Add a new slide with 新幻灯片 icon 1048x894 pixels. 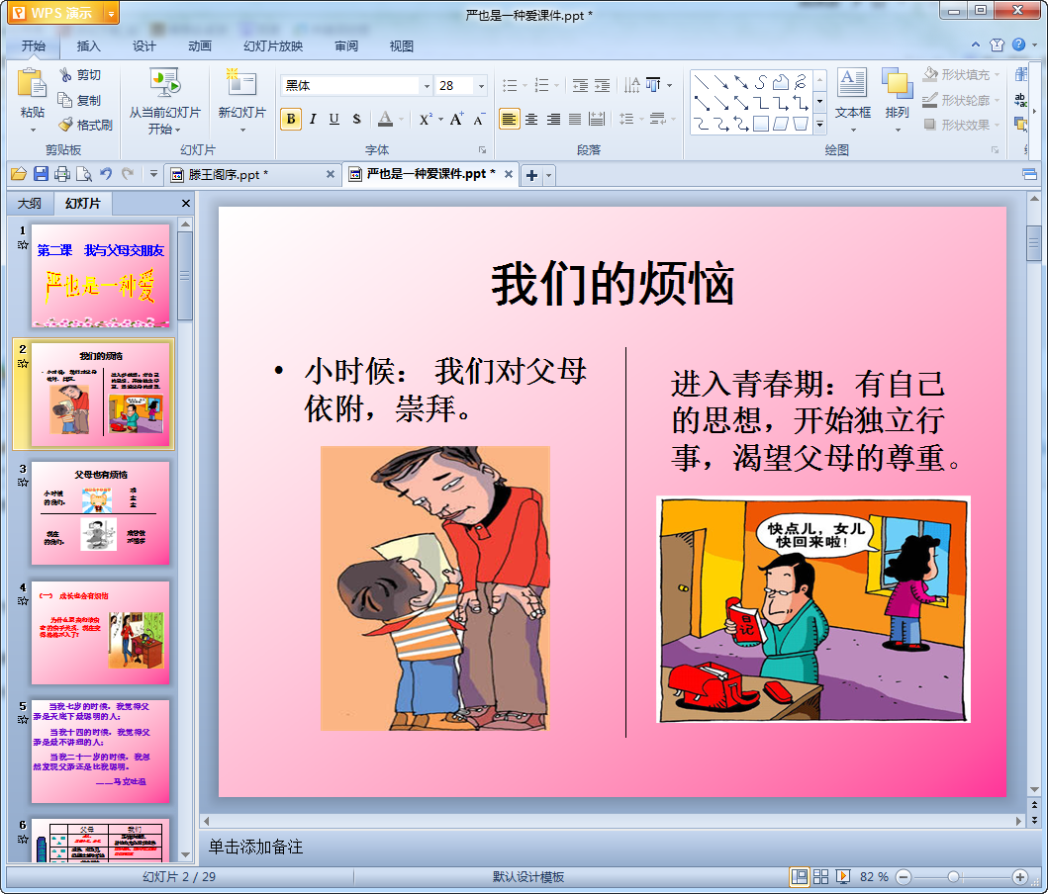coord(241,83)
